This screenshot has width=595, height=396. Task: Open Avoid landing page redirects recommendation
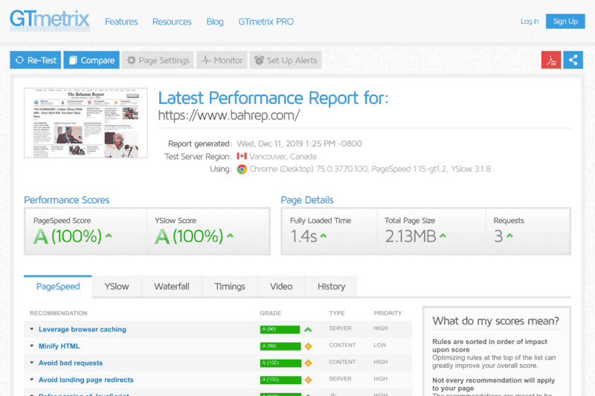86,380
